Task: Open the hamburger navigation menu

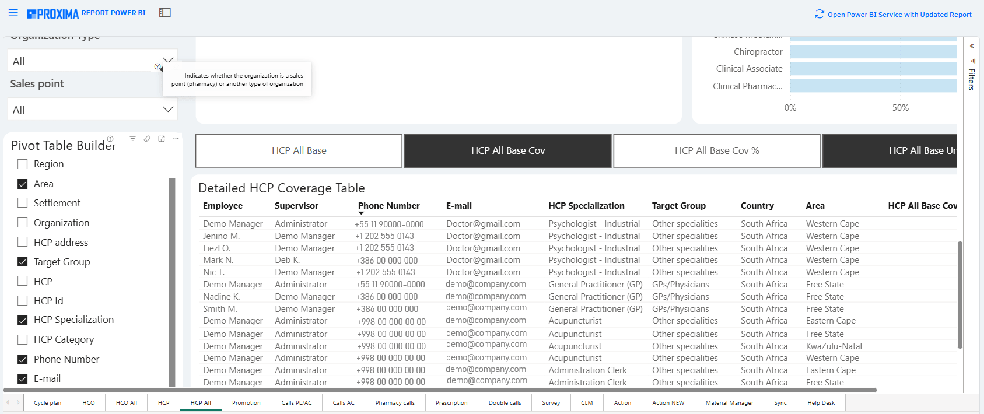Action: pyautogui.click(x=13, y=13)
